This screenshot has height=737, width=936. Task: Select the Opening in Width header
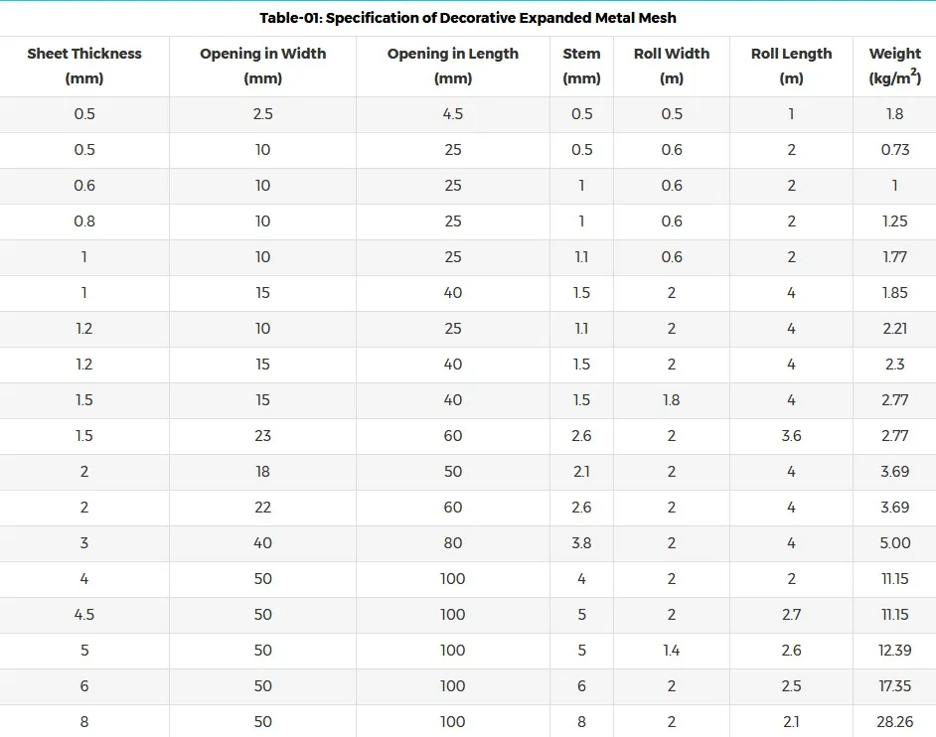[x=262, y=67]
